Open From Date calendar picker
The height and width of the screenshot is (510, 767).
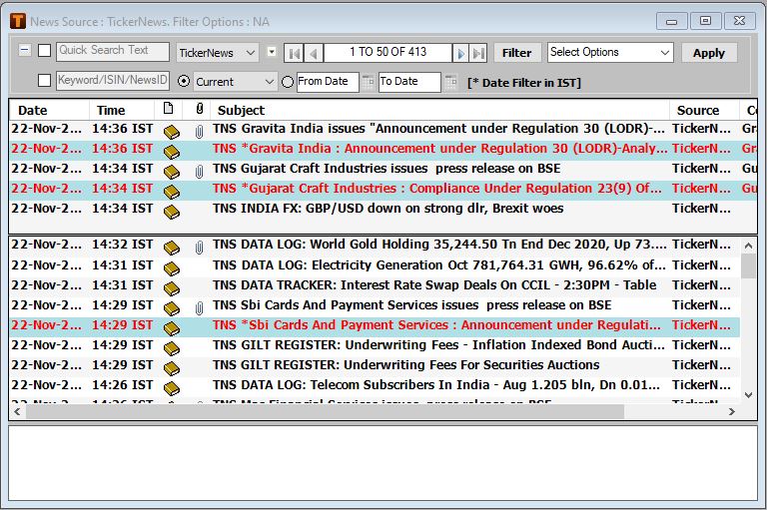(x=368, y=82)
